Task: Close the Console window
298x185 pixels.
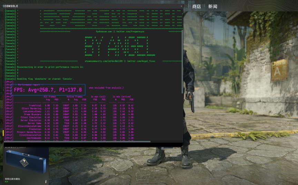Action: tap(181, 6)
